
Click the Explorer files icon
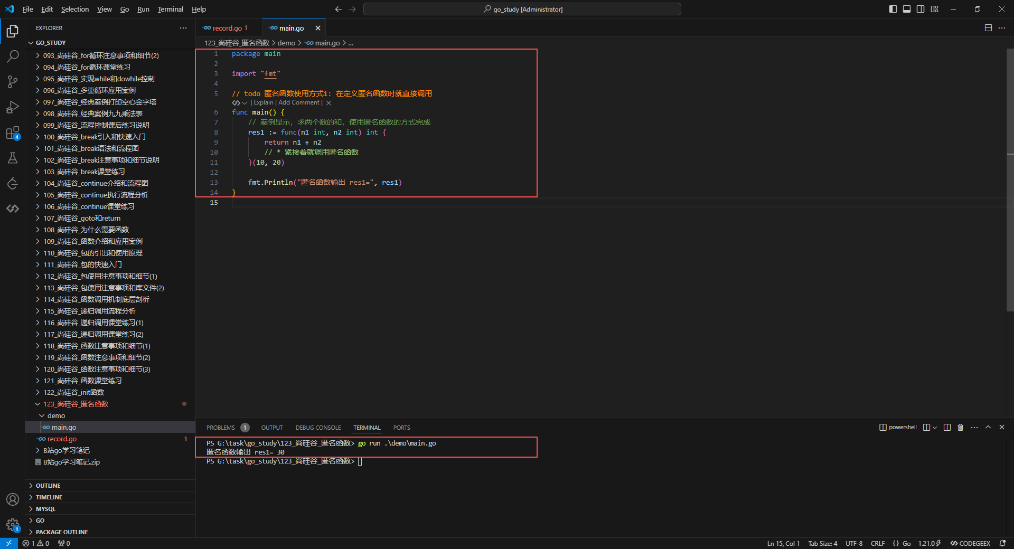(13, 31)
